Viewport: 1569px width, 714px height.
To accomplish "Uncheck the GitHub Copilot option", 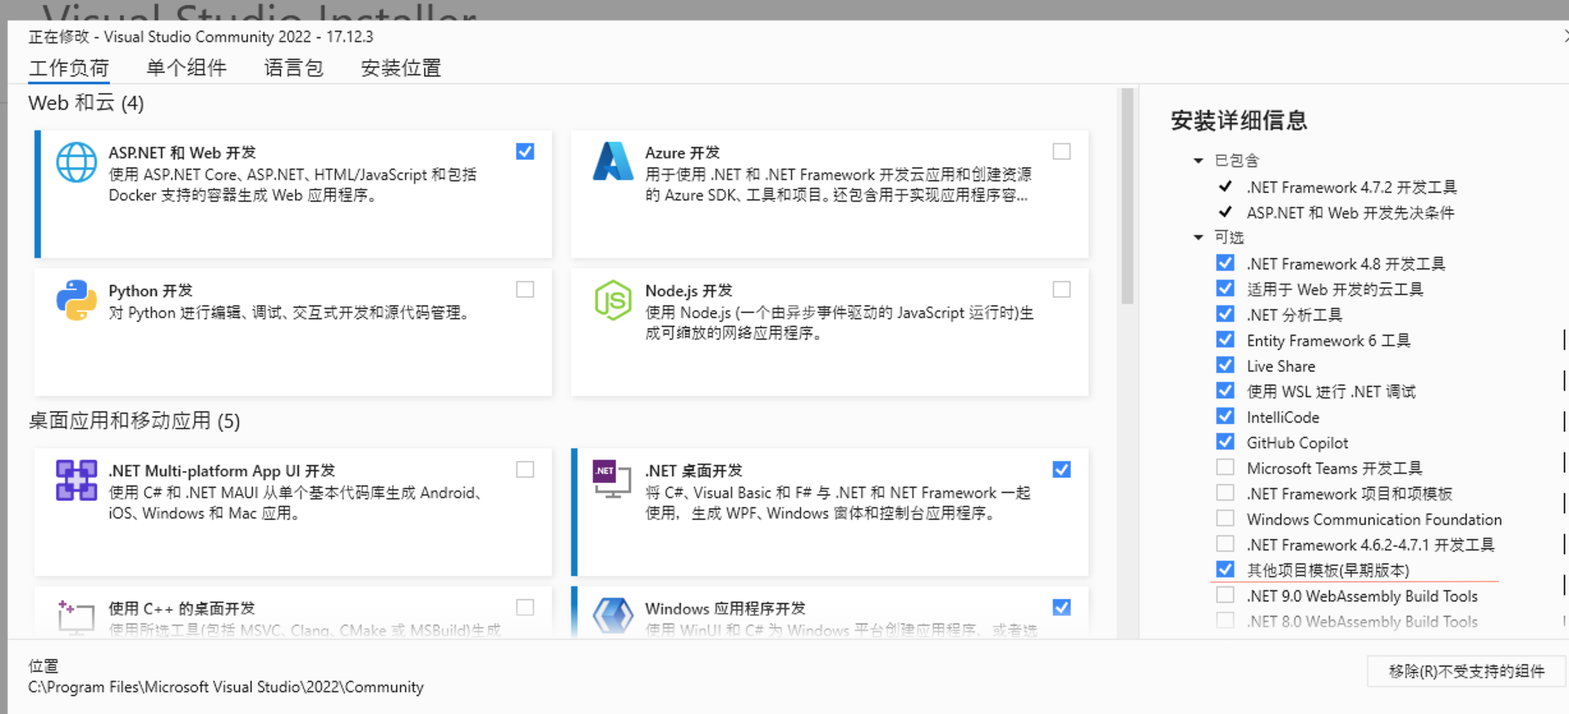I will pyautogui.click(x=1225, y=442).
